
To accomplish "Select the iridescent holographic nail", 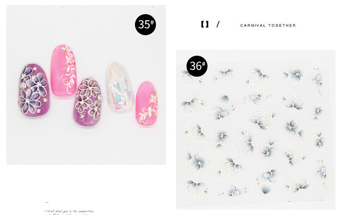I will tap(119, 87).
